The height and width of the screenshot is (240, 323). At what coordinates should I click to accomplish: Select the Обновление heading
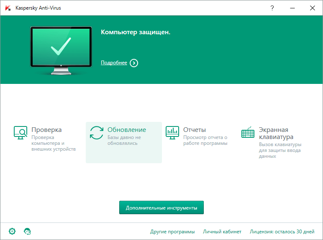(127, 130)
